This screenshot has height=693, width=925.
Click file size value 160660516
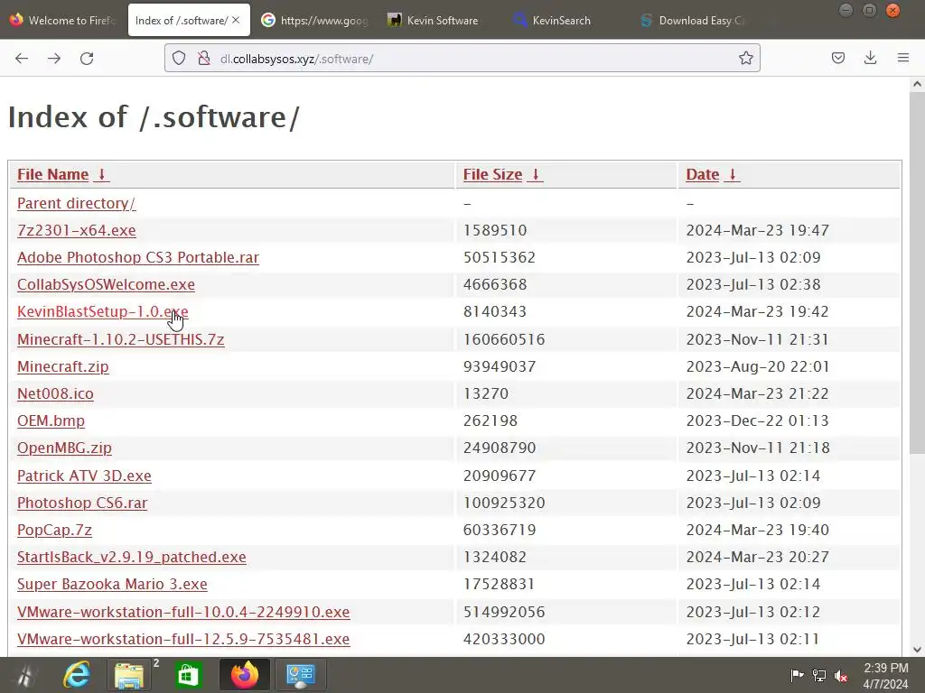504,339
